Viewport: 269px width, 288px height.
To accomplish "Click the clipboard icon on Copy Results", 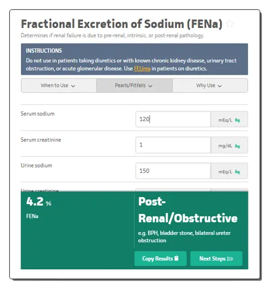I will pyautogui.click(x=176, y=258).
